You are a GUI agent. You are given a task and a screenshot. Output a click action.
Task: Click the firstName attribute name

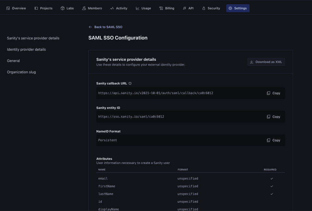(107, 186)
